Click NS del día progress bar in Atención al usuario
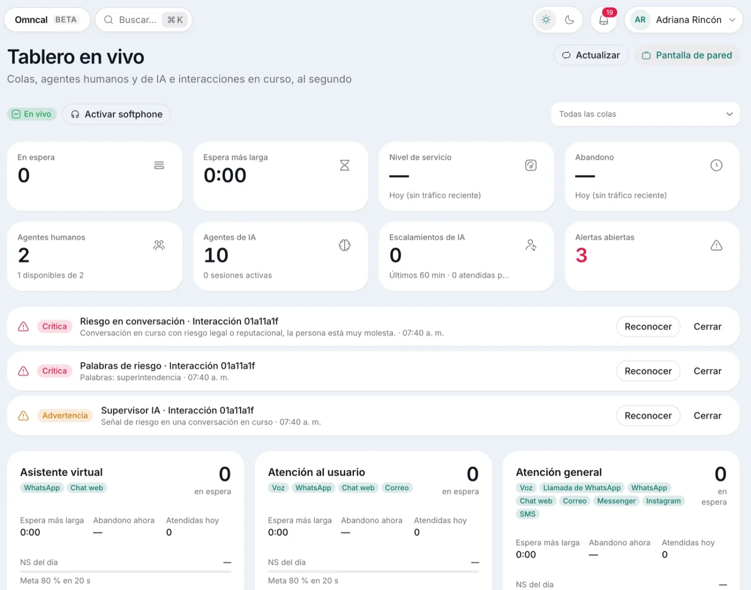Screen dimensions: 751x590 pyautogui.click(x=374, y=571)
